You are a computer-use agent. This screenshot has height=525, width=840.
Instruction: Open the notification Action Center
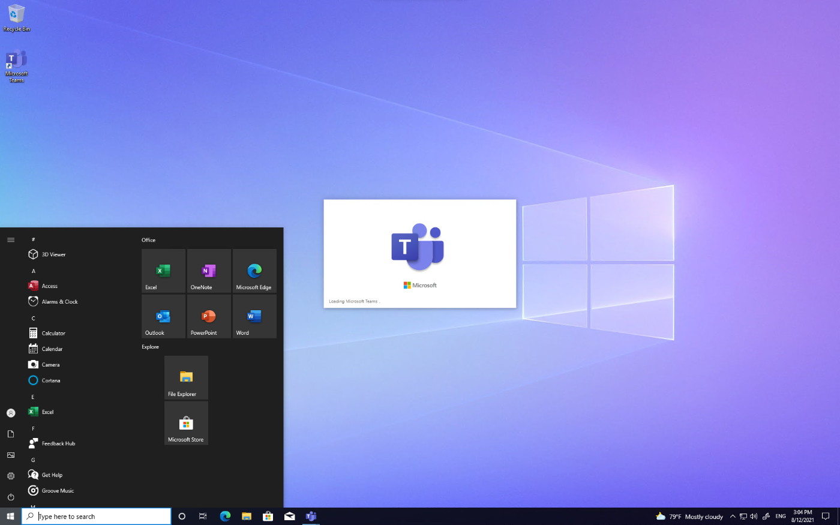826,516
